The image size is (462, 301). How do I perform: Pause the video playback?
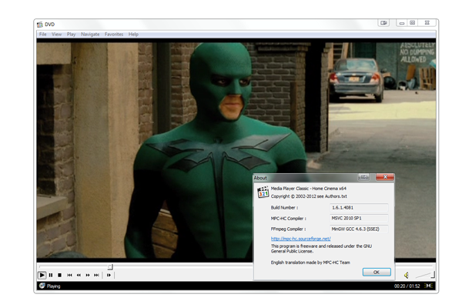click(51, 275)
